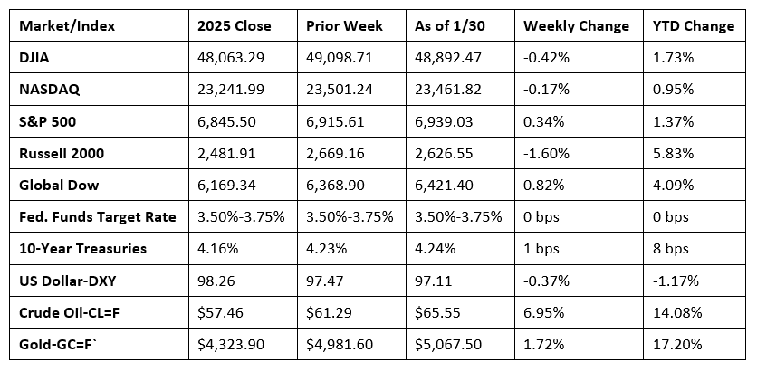Click the DJIA row label
This screenshot has width=757, height=372.
pos(35,57)
